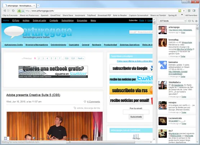Show more bookmarks with the chevron
The height and width of the screenshot is (145, 200).
[182, 15]
